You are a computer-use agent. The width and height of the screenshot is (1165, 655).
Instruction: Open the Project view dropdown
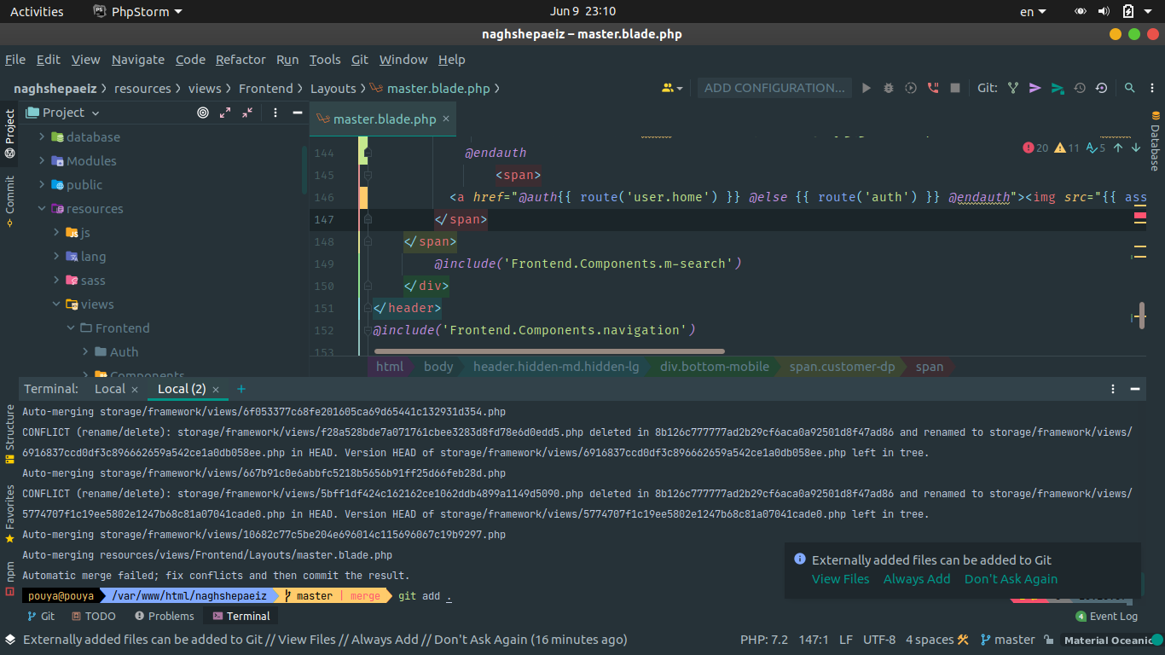click(x=95, y=113)
